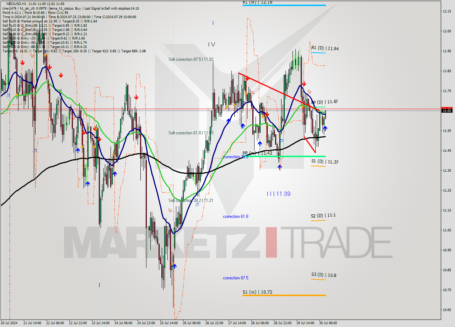Click the blue R1 (D) level line

point(318,53)
